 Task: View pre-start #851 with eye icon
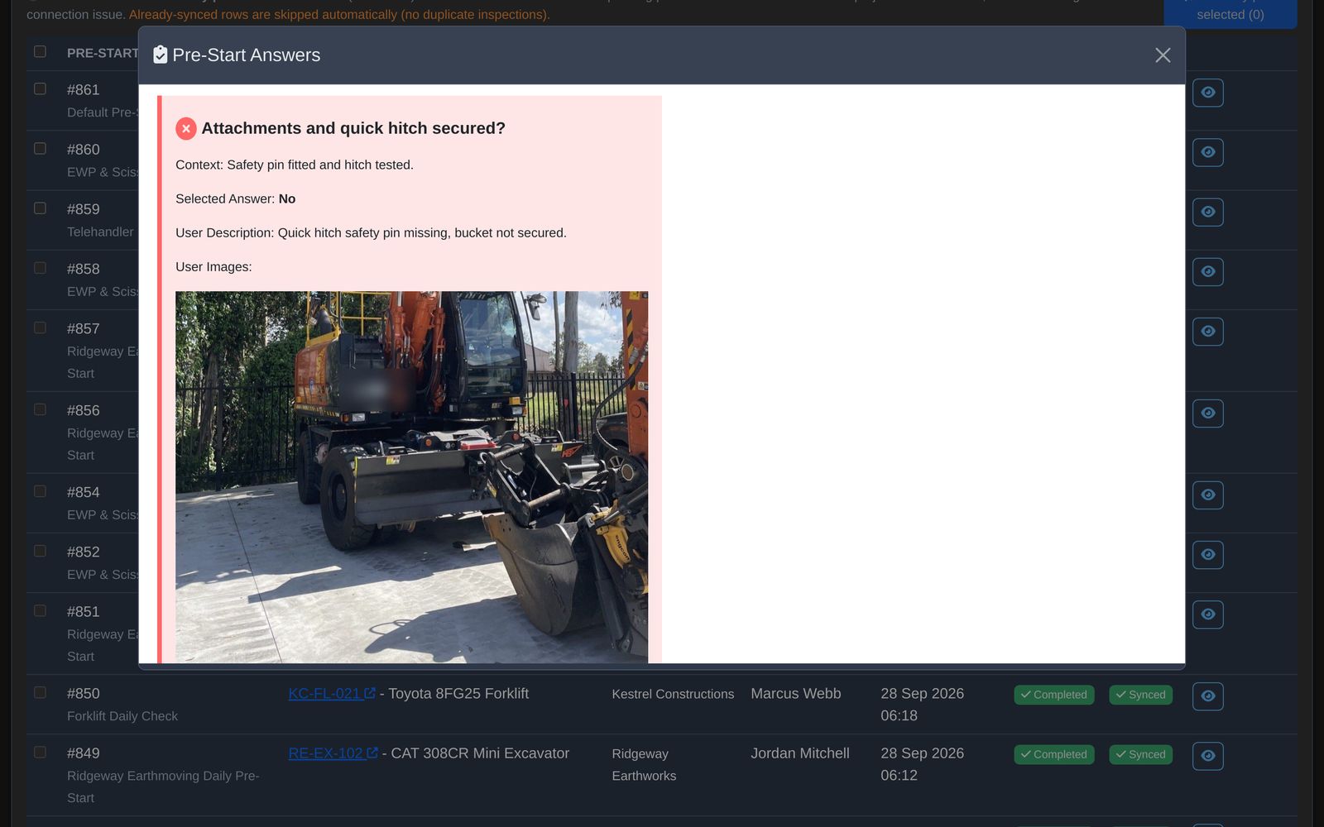[x=1208, y=614]
